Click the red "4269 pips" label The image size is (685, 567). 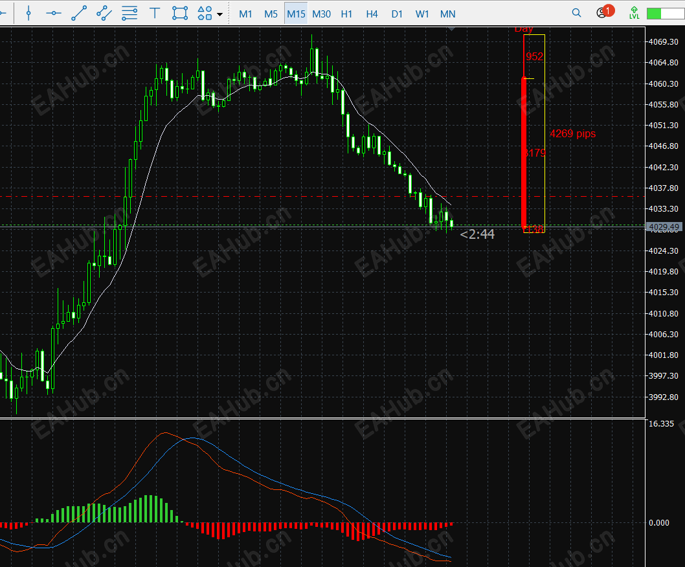point(573,134)
